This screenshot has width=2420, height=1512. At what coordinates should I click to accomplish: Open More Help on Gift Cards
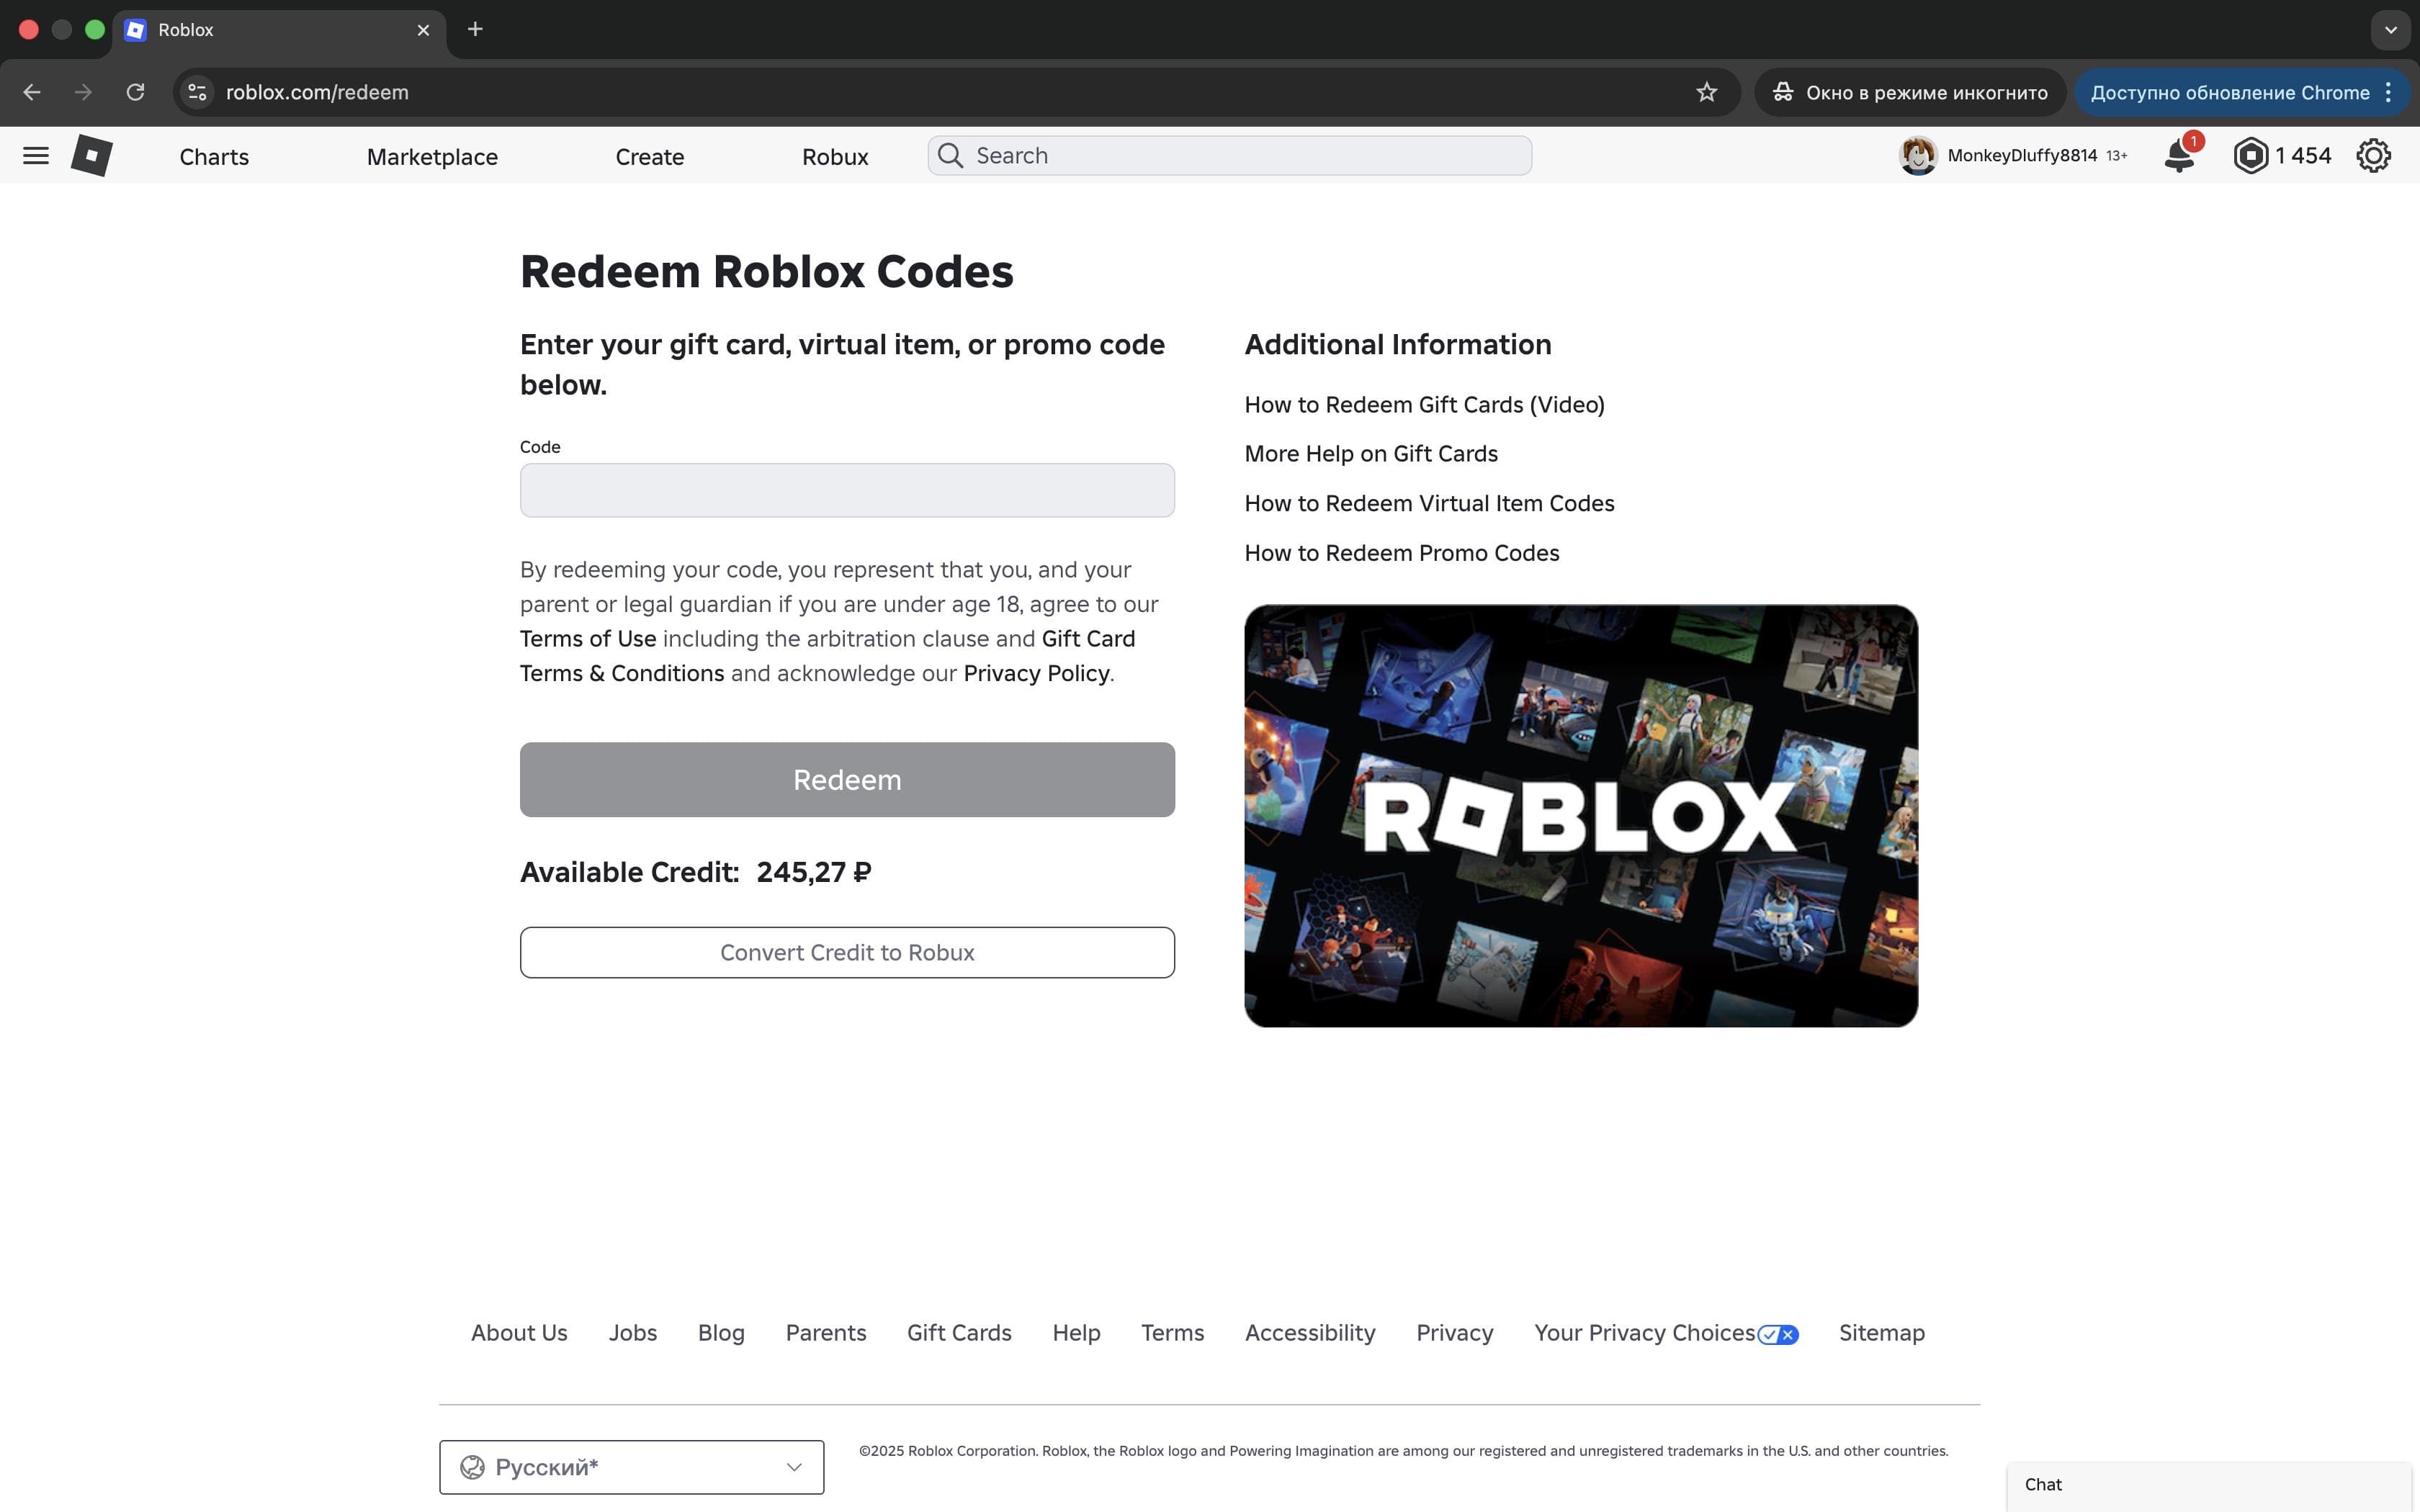click(x=1371, y=454)
